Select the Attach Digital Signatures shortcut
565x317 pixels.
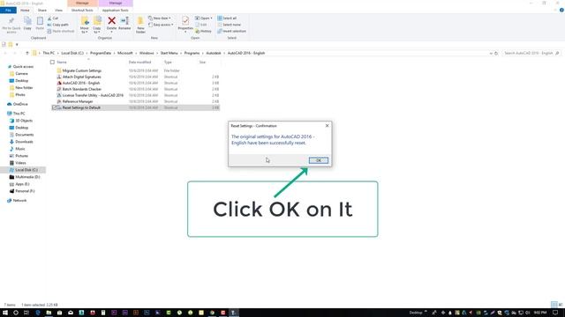point(82,77)
